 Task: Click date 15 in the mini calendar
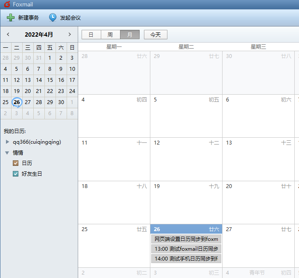(50, 80)
